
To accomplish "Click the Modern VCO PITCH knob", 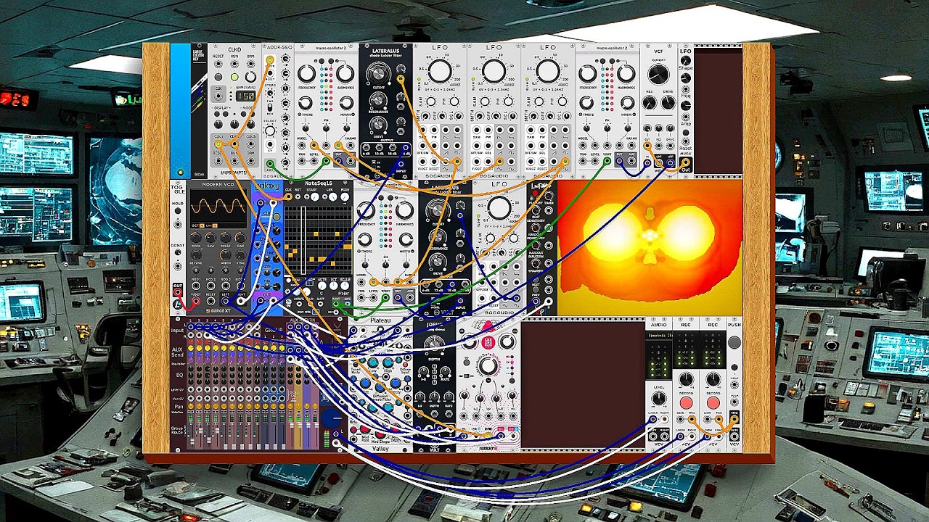I will pos(196,237).
